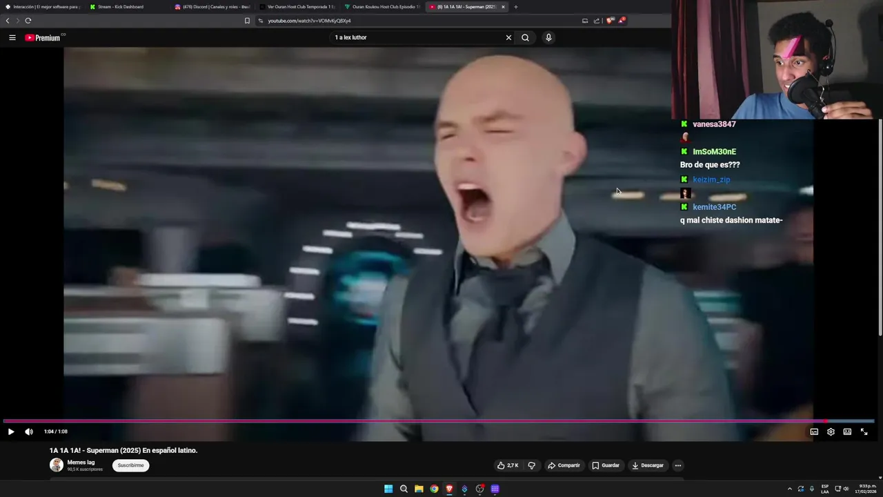Screen dimensions: 883x497
Task: Bookmark this page in address bar
Action: tap(247, 21)
